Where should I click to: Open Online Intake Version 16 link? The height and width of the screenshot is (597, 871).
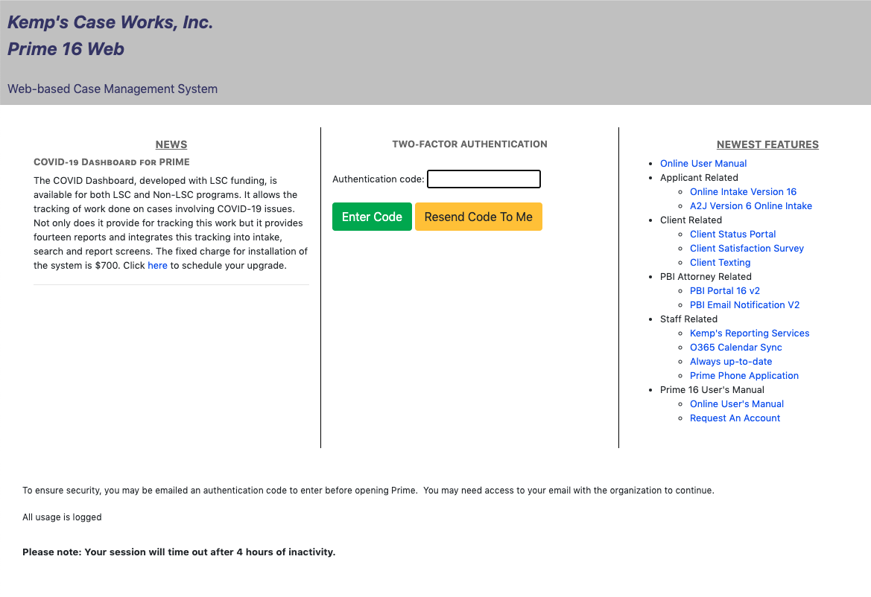[743, 192]
